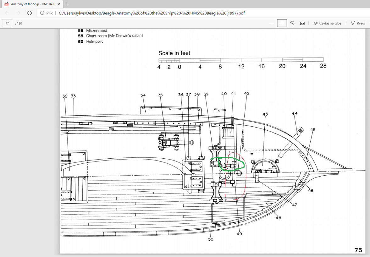
Task: Go back with the browser back arrow
Action: point(7,13)
